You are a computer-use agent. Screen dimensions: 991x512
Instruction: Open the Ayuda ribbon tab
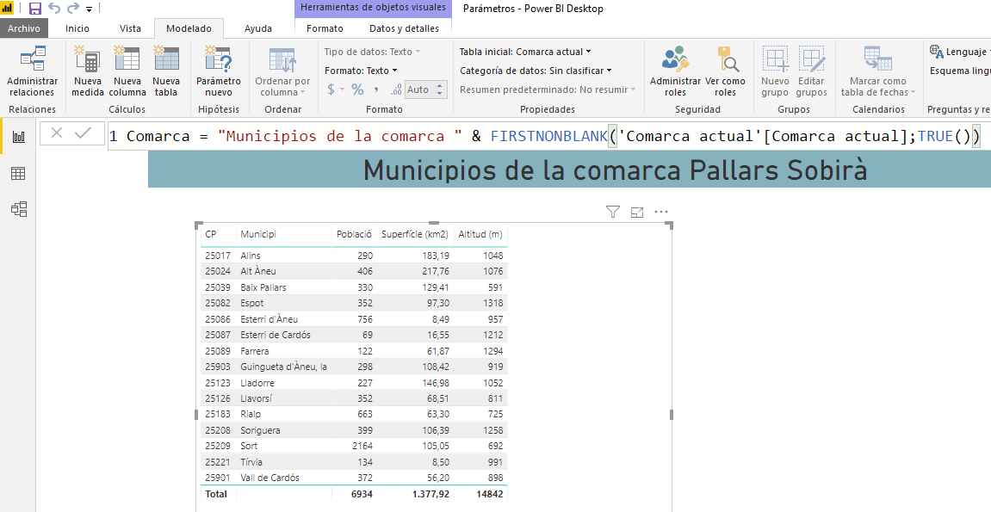pyautogui.click(x=257, y=28)
